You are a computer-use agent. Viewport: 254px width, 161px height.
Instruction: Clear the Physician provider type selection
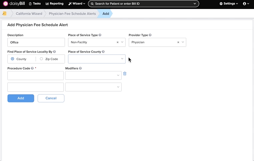(x=178, y=42)
